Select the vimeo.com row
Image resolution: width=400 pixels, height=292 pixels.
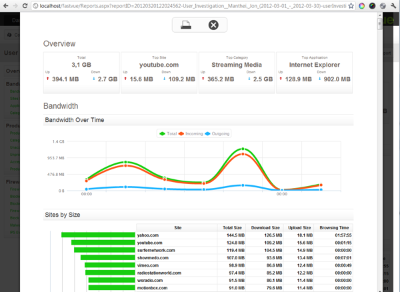(x=245, y=265)
